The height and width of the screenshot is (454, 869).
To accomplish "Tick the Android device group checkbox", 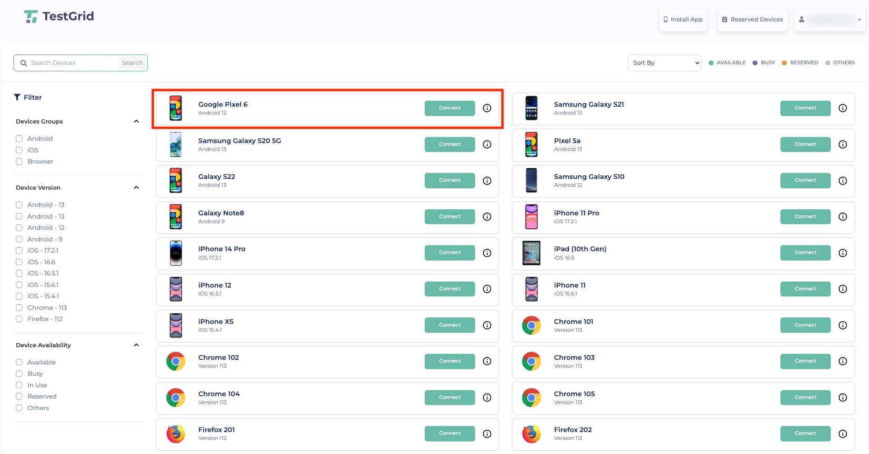I will click(x=19, y=138).
